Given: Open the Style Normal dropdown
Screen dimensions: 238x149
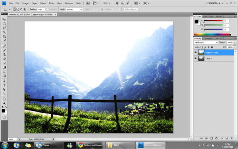Looking at the screenshot, I should tap(74, 10).
